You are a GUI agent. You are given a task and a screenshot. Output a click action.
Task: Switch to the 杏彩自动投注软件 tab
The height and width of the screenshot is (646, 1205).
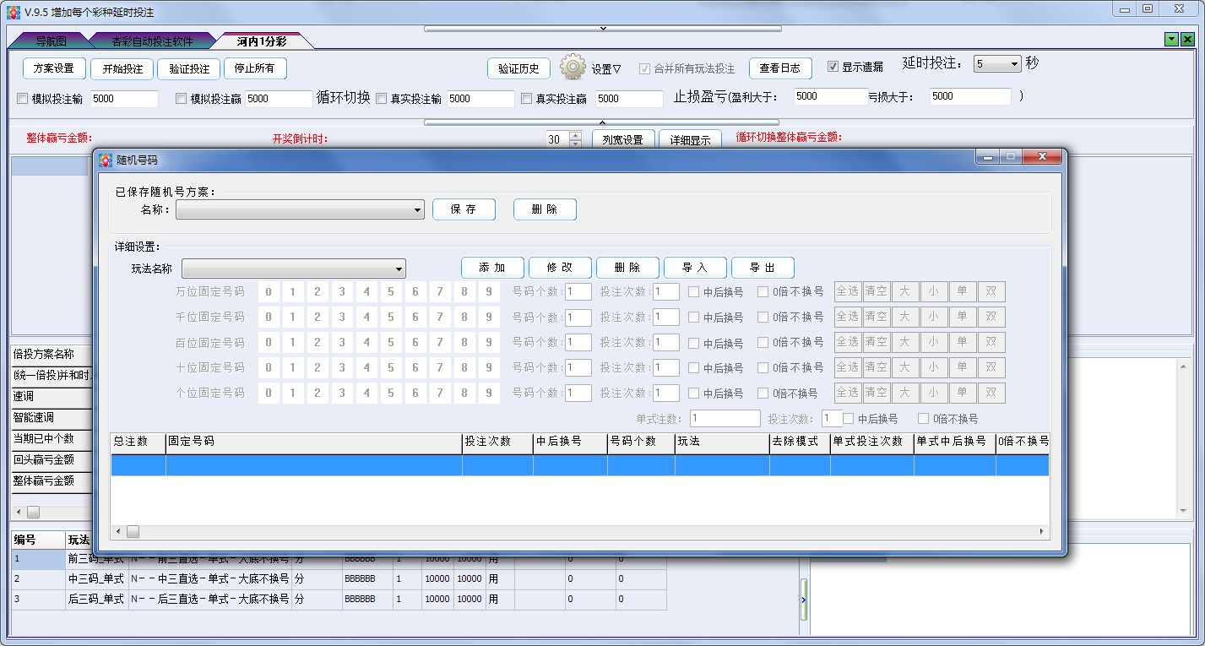point(152,41)
